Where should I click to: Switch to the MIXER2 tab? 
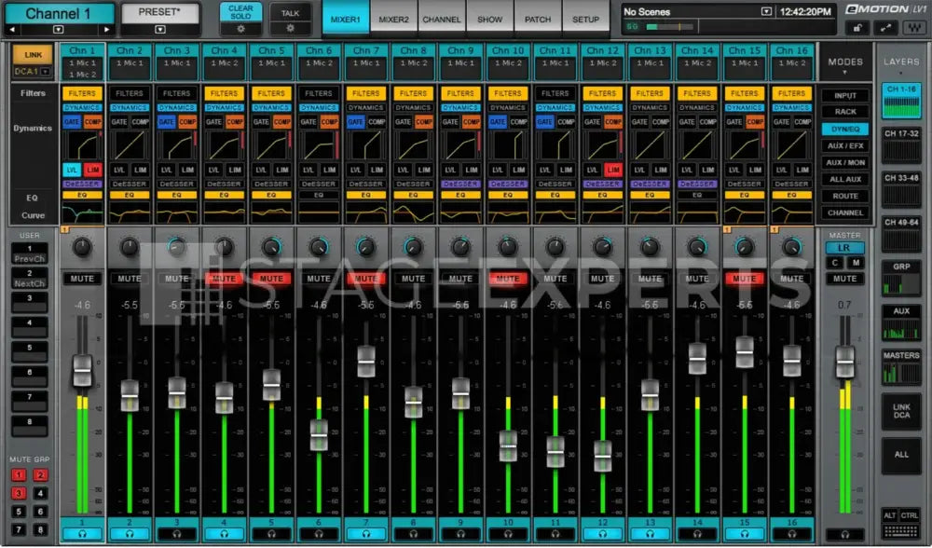point(394,19)
